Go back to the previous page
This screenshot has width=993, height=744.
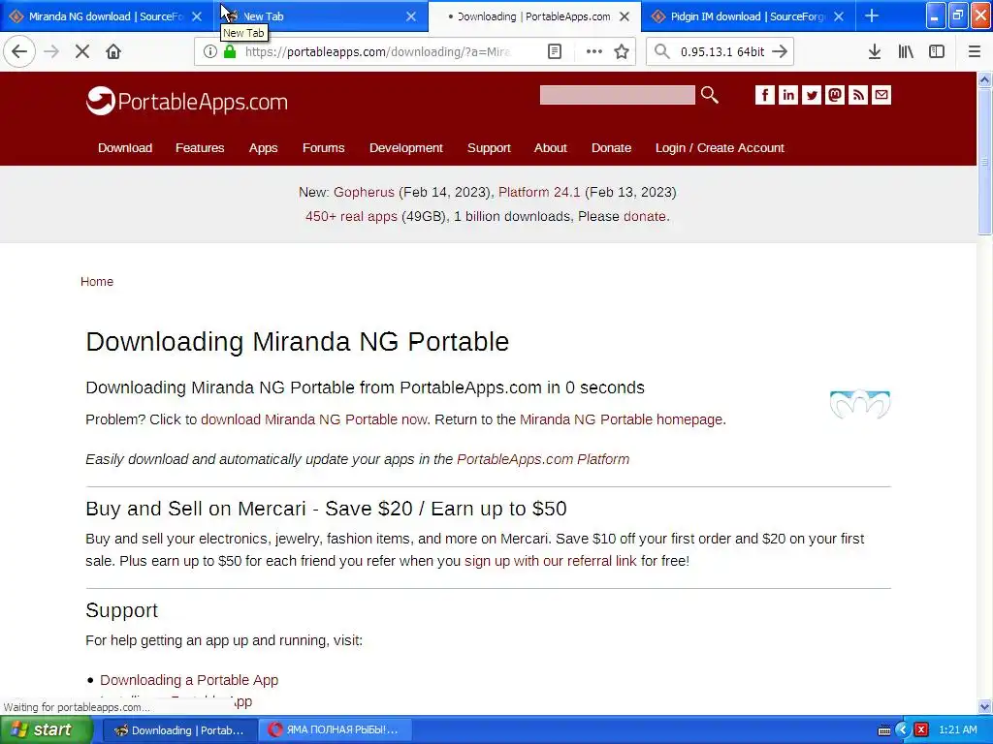tap(19, 51)
